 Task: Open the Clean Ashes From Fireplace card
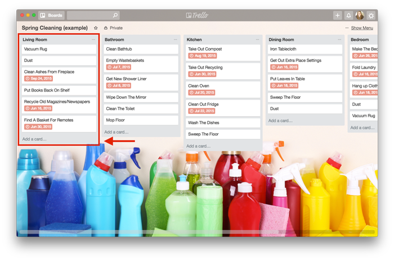point(59,75)
